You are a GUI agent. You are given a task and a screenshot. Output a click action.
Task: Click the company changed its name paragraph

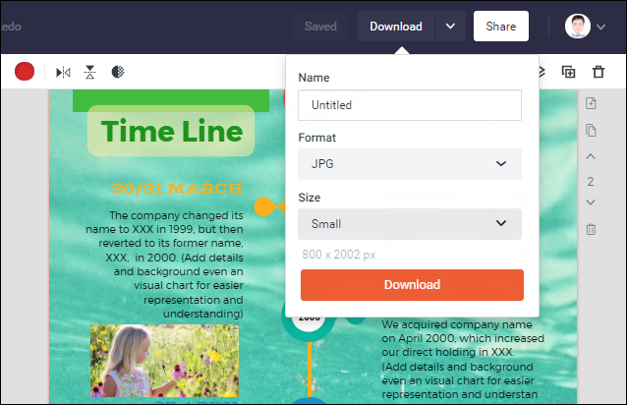click(x=164, y=264)
